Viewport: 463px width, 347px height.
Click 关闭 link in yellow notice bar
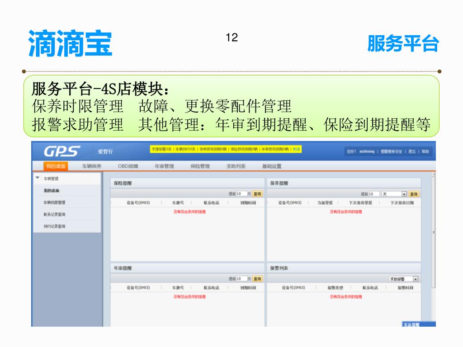[296, 149]
